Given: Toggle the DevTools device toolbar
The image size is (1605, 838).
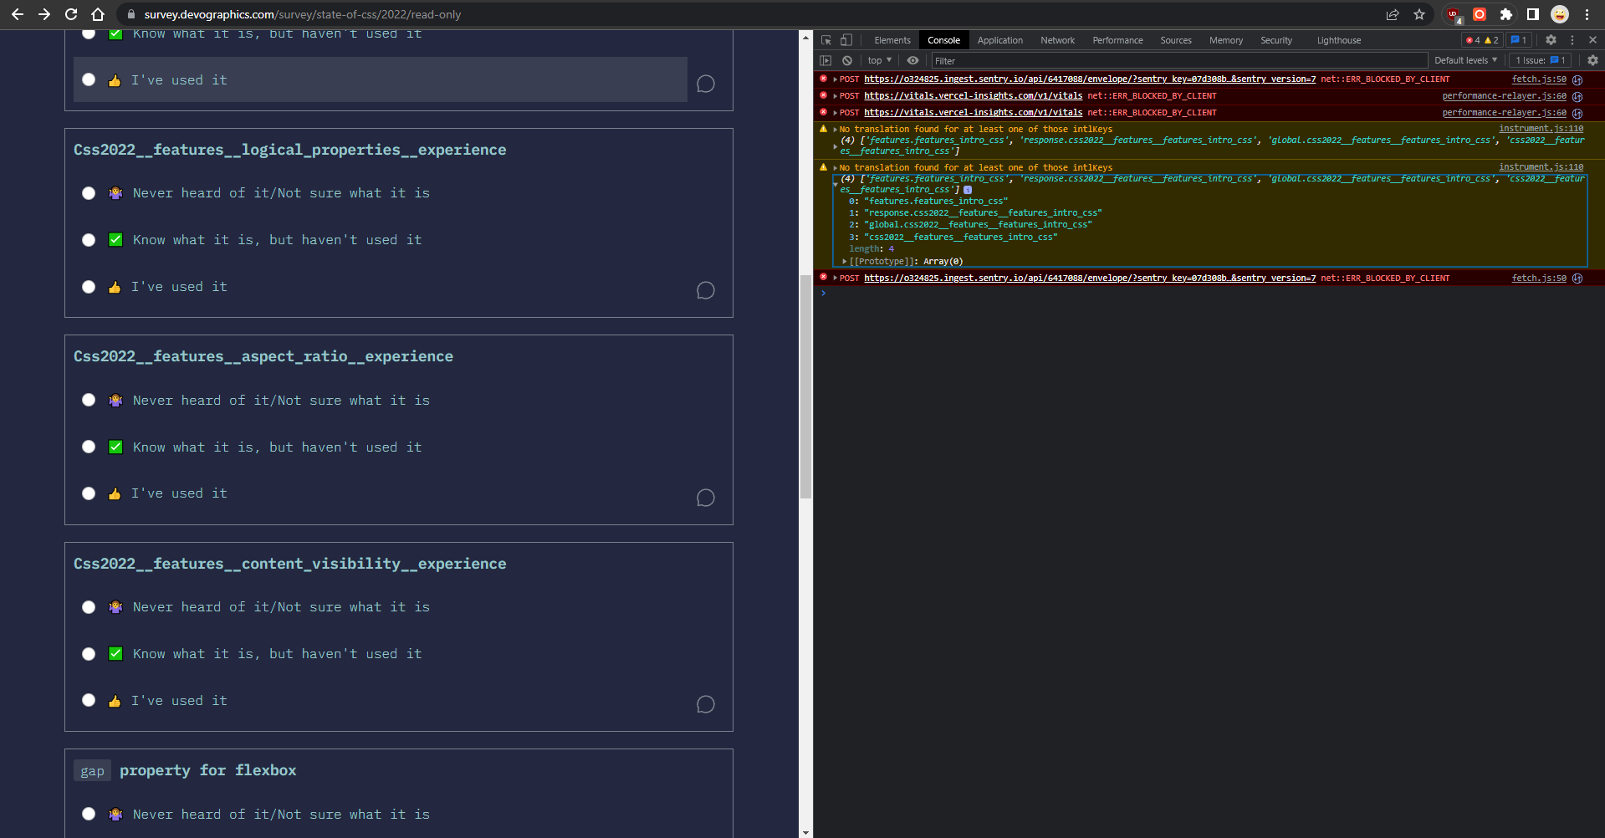Looking at the screenshot, I should click(x=846, y=40).
